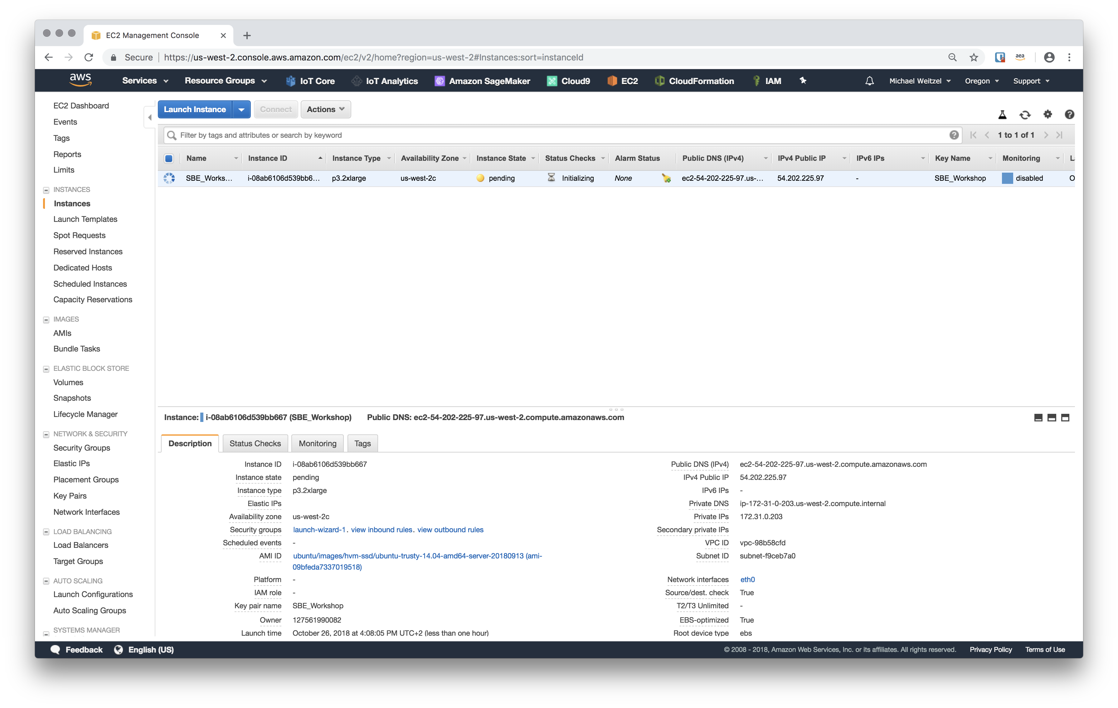The height and width of the screenshot is (708, 1118).
Task: Open the Chrome profile icon
Action: [1049, 57]
